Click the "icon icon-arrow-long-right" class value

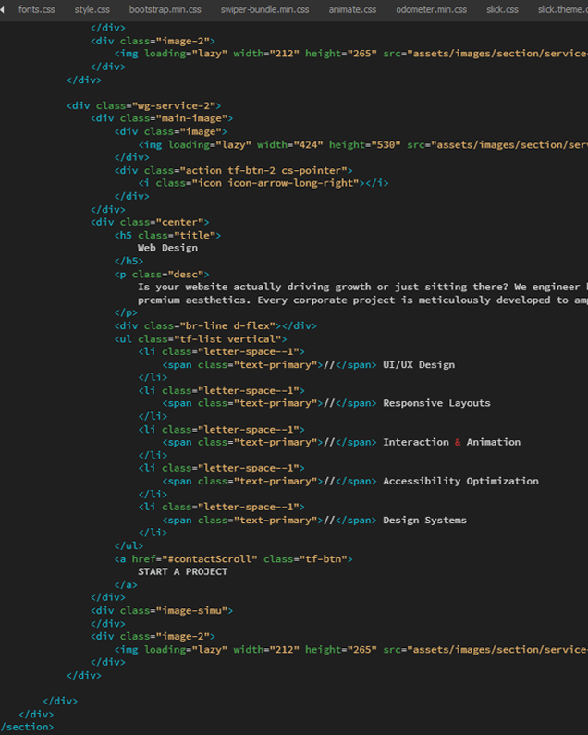[276, 183]
